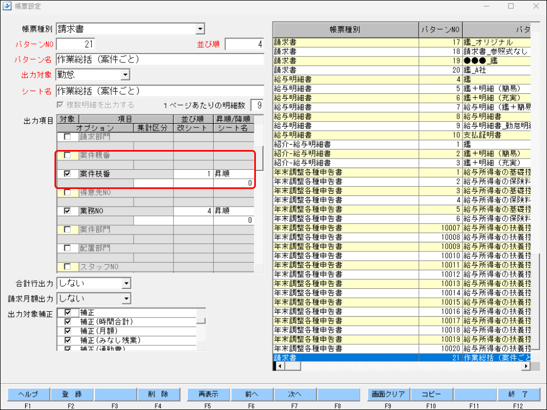547x410 pixels.
Task: Click the 次へ (F7) button
Action: (x=294, y=394)
